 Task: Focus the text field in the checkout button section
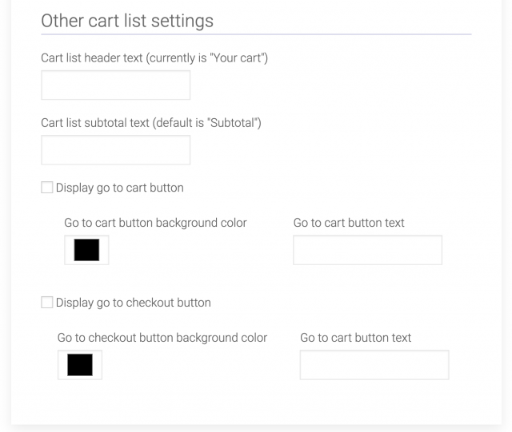(x=374, y=365)
